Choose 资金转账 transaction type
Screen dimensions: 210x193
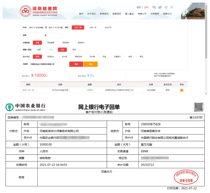[66, 43]
